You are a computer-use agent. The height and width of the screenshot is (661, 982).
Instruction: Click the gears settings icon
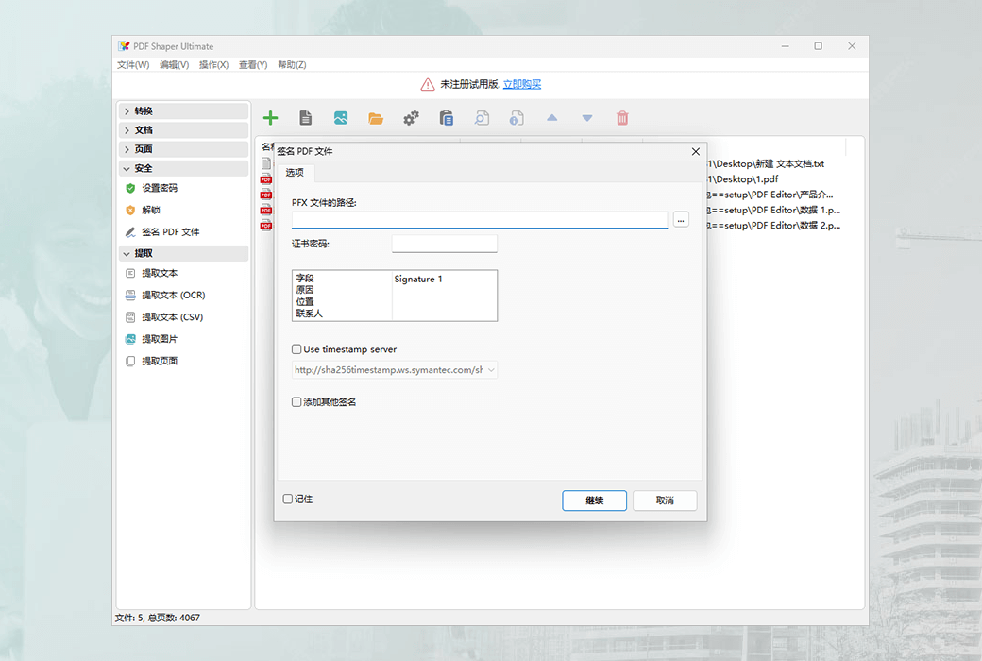click(x=411, y=117)
